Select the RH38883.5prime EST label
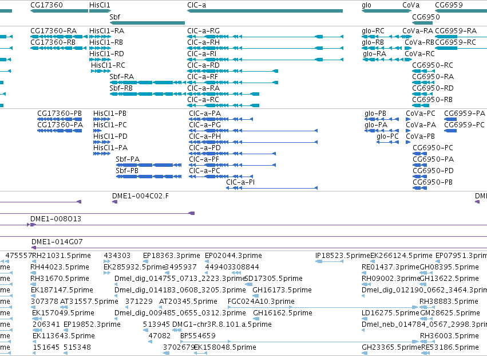The image size is (487, 356). (449, 302)
